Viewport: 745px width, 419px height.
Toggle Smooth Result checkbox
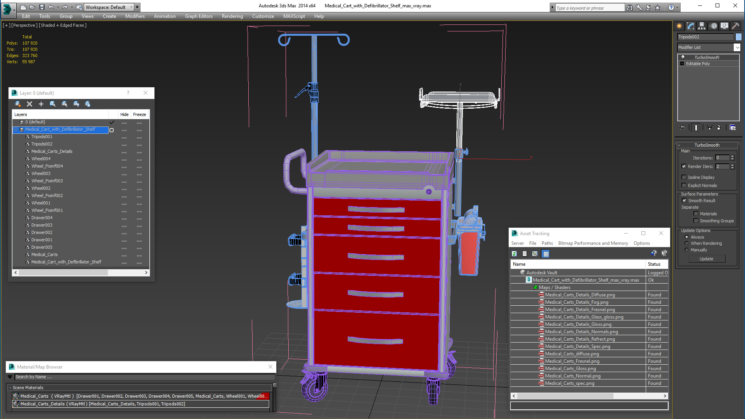[684, 201]
